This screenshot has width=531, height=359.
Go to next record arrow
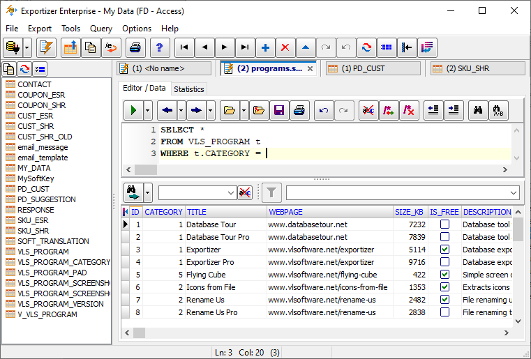225,47
